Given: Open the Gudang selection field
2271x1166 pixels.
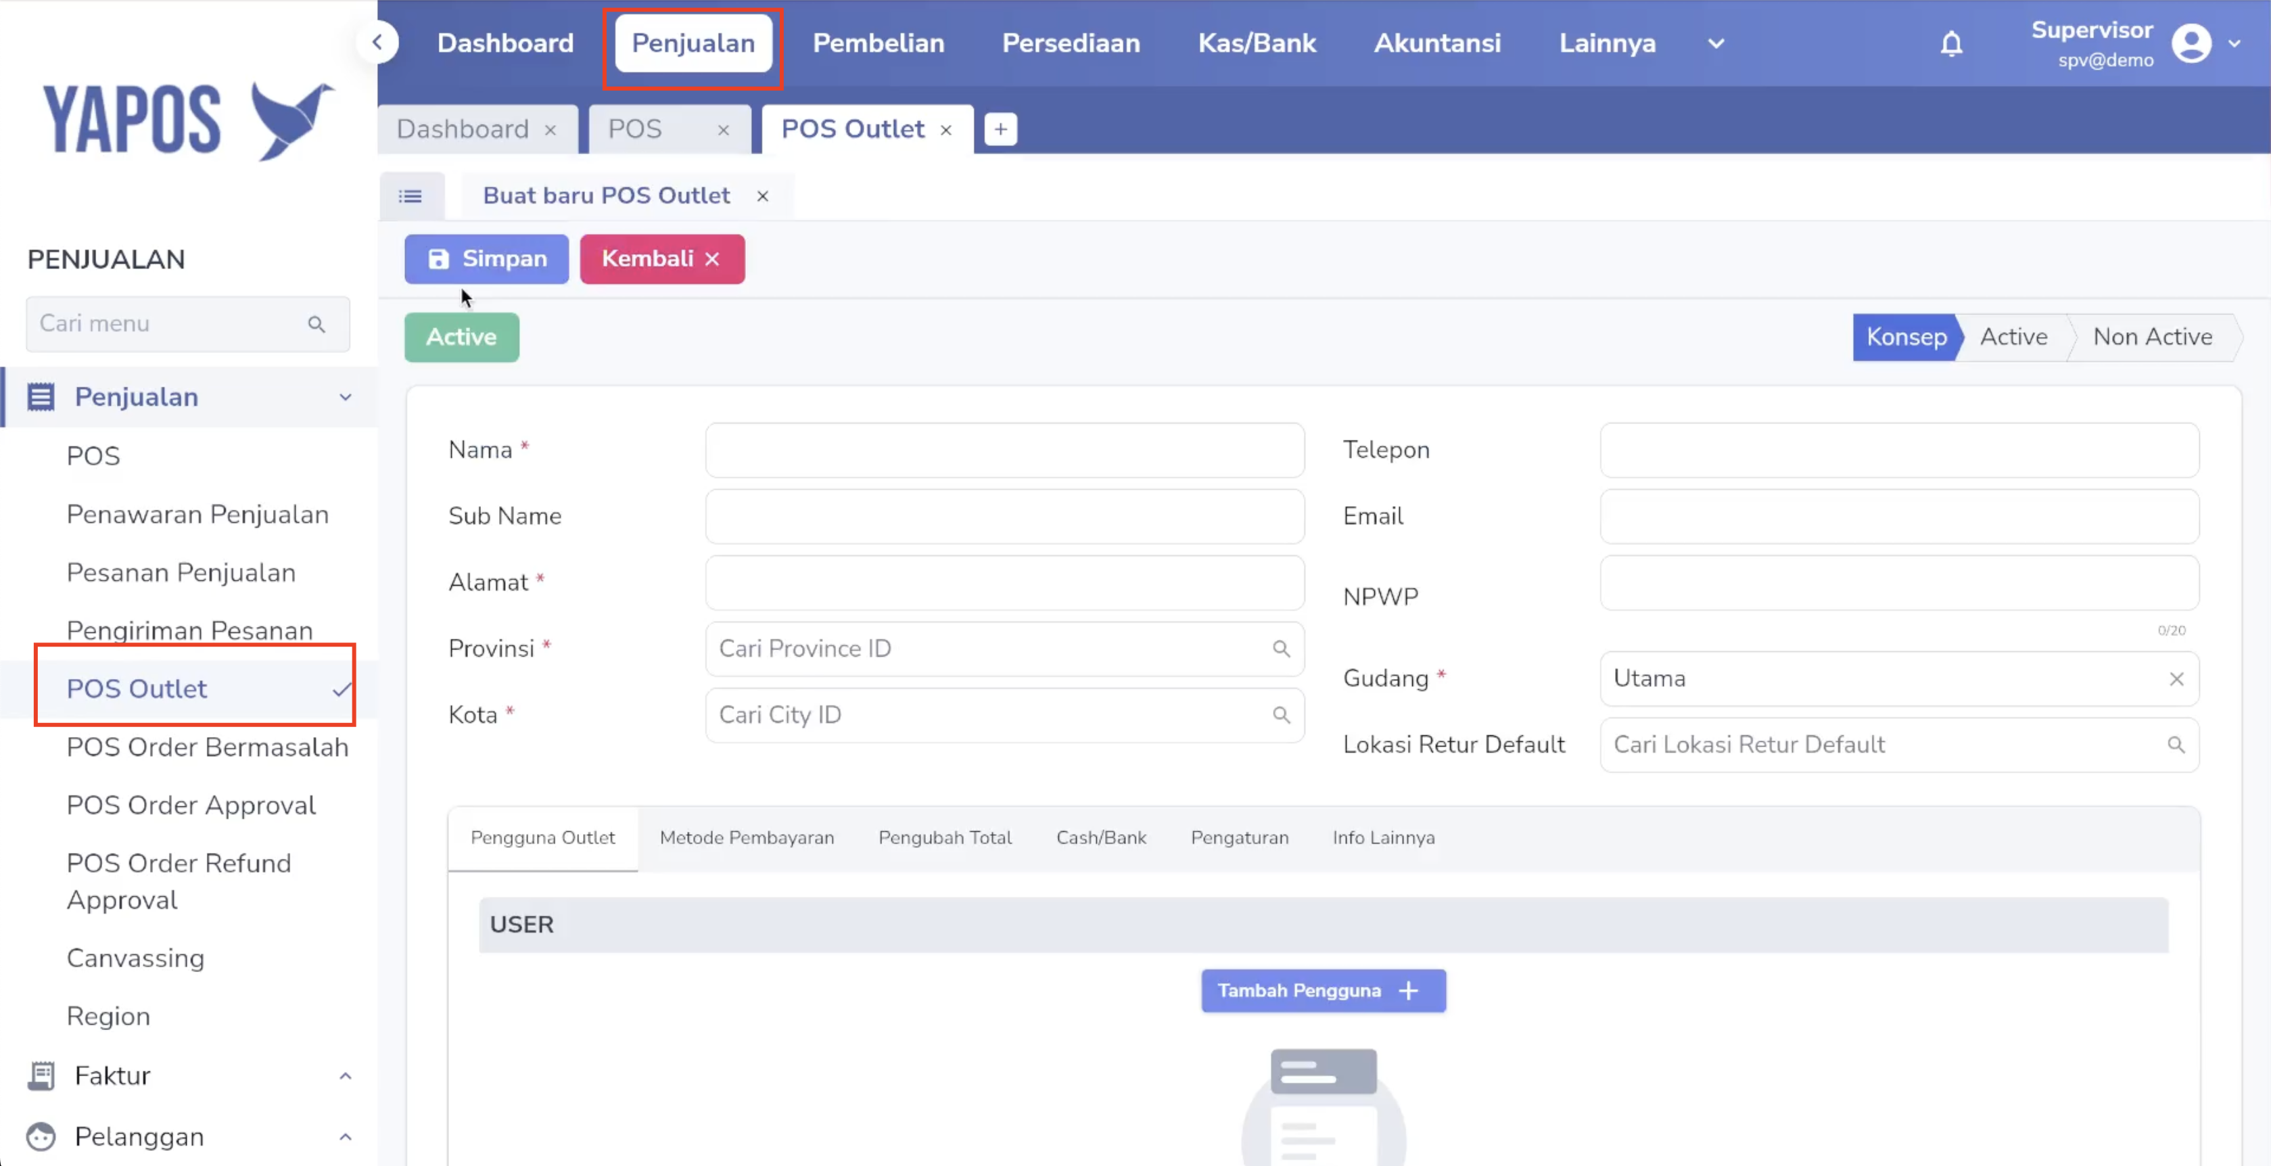Looking at the screenshot, I should coord(1899,678).
